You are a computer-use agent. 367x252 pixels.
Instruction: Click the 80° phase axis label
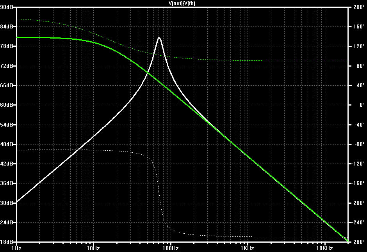click(360, 66)
